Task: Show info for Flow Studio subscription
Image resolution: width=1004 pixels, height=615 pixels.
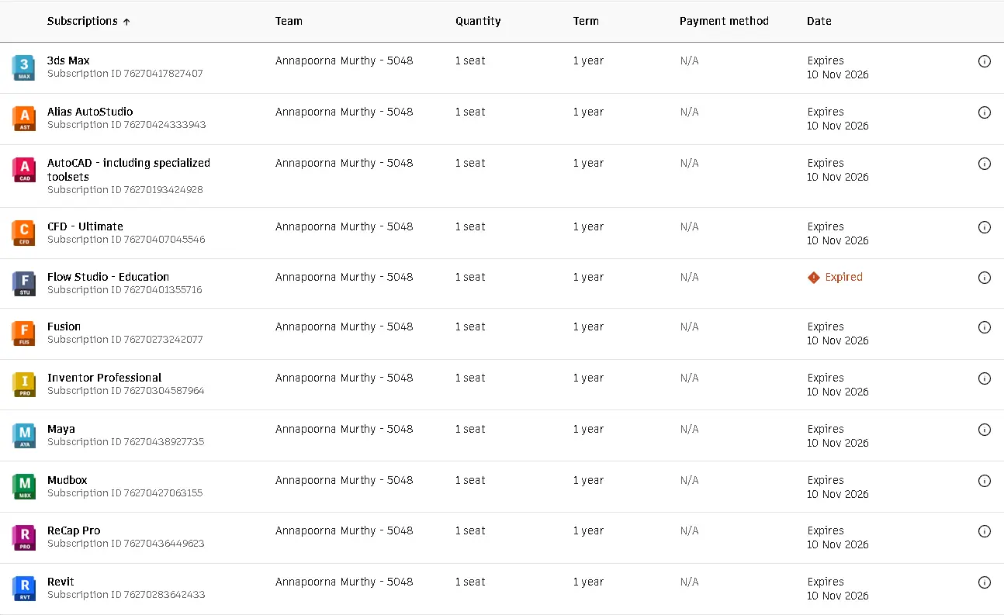Action: point(985,278)
